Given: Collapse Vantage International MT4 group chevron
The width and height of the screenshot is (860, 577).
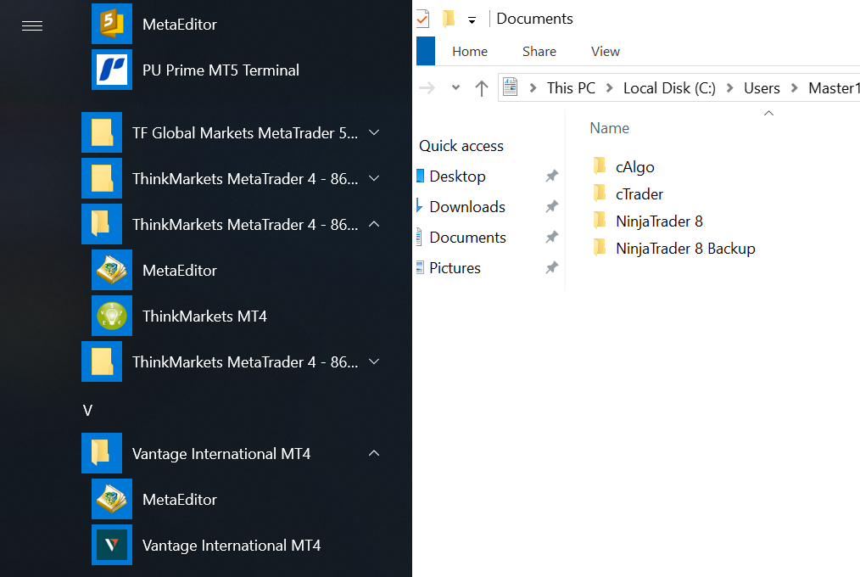Looking at the screenshot, I should 374,453.
